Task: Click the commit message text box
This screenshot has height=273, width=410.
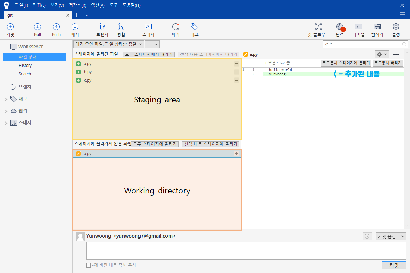Action: coord(246,251)
